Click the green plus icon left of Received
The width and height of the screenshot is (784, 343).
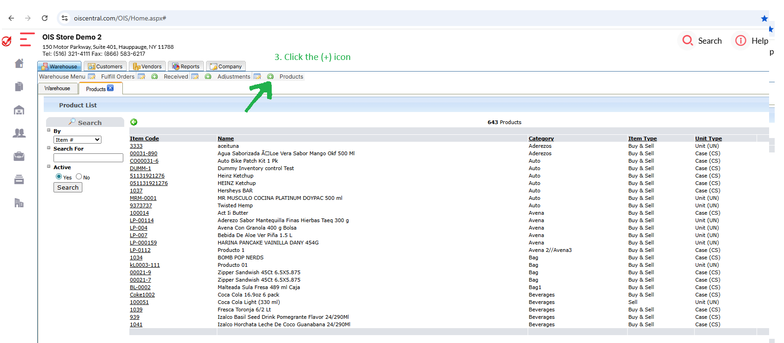[x=154, y=77]
